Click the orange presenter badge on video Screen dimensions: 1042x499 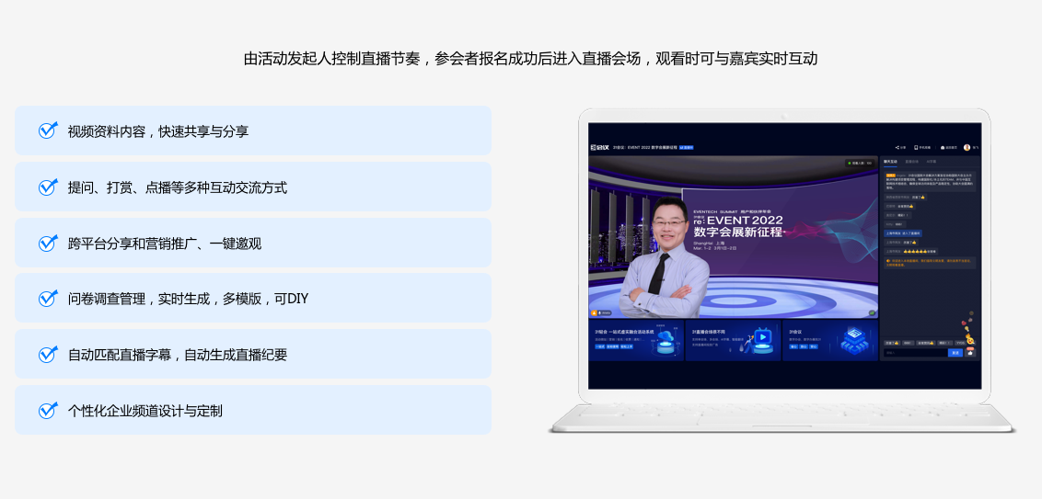tap(594, 312)
